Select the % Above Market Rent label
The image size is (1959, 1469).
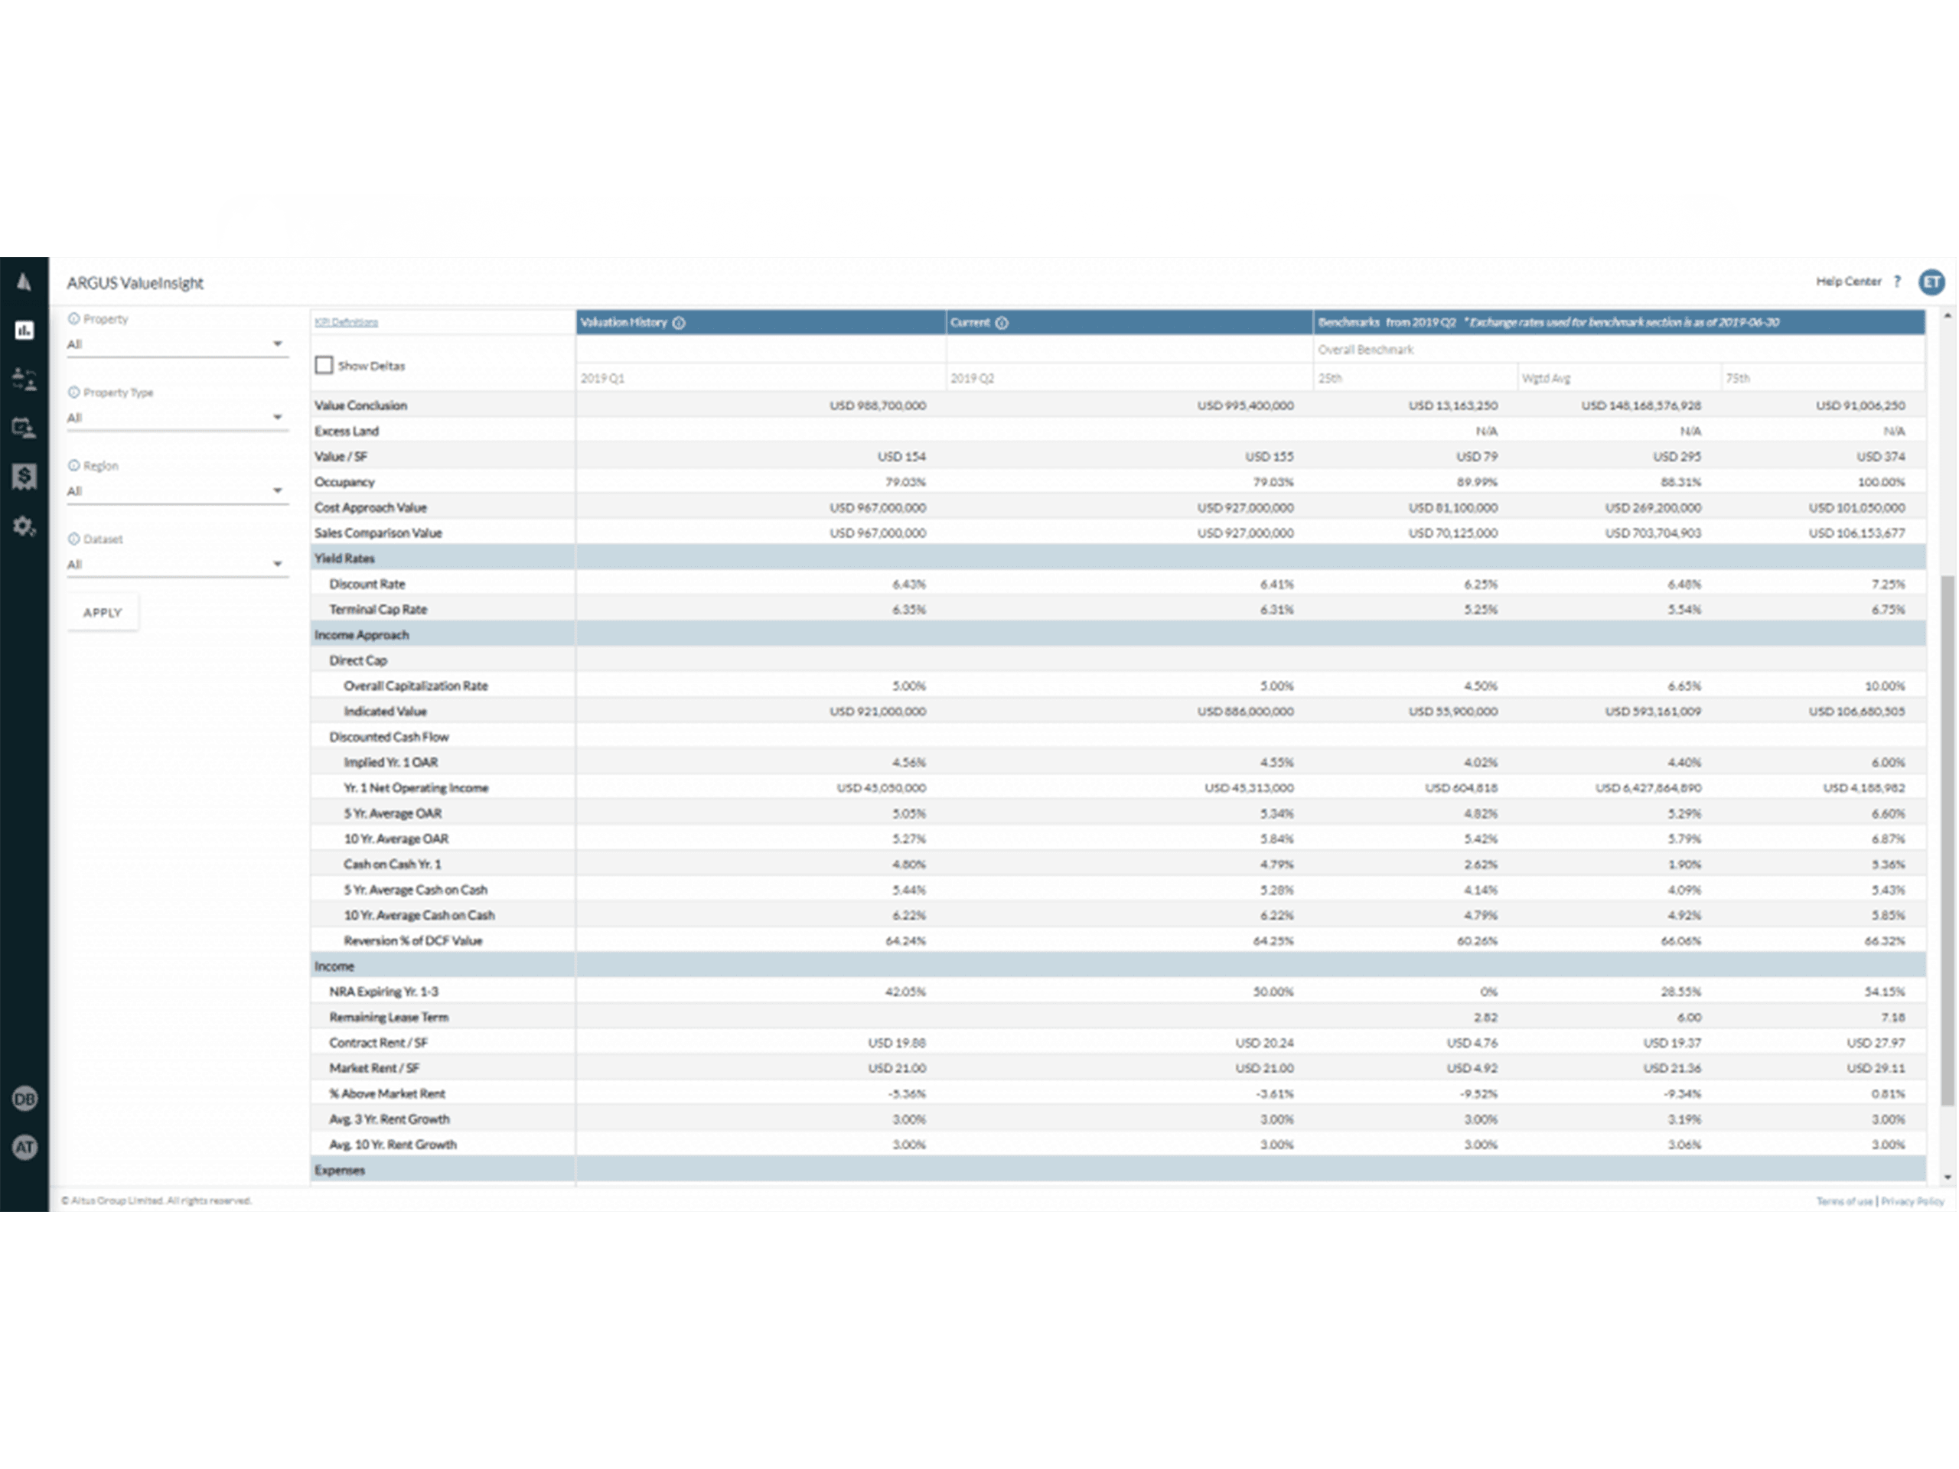click(387, 1094)
